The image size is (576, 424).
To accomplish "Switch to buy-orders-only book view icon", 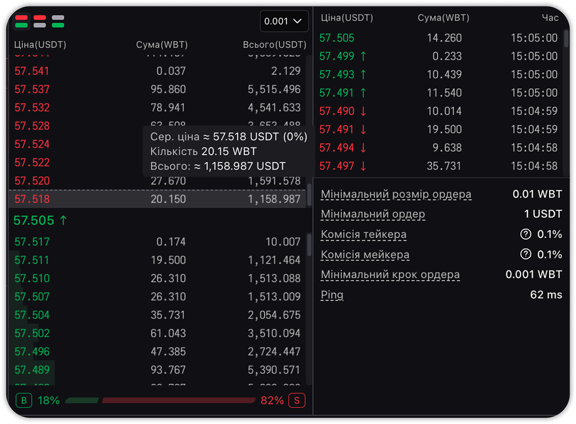I will pyautogui.click(x=58, y=21).
